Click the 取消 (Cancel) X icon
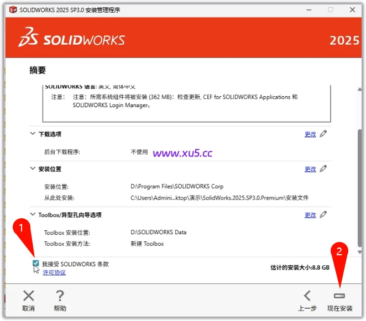366x321 pixels. tap(28, 296)
